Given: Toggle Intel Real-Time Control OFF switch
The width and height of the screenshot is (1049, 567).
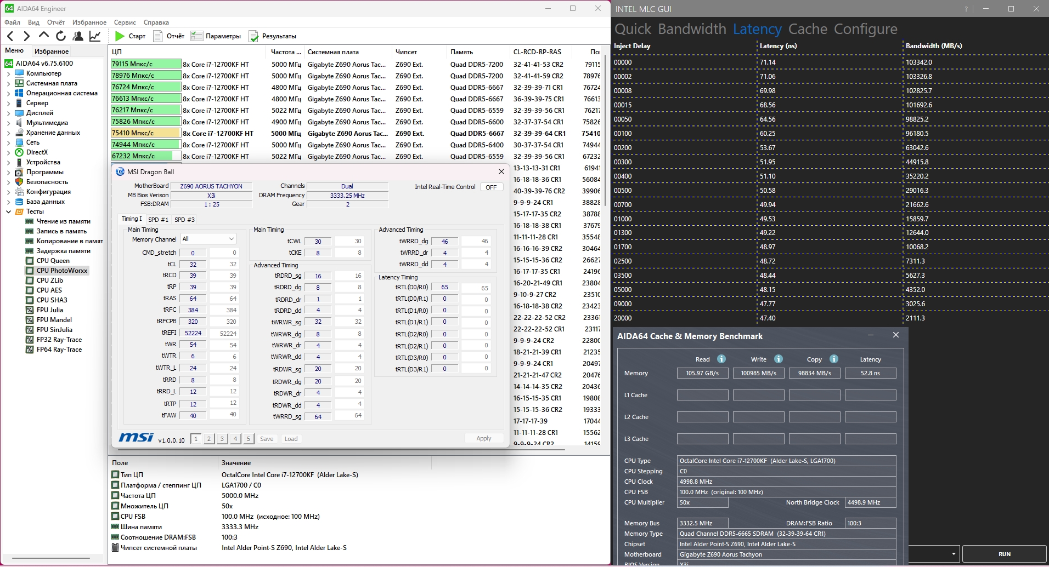Looking at the screenshot, I should (491, 187).
